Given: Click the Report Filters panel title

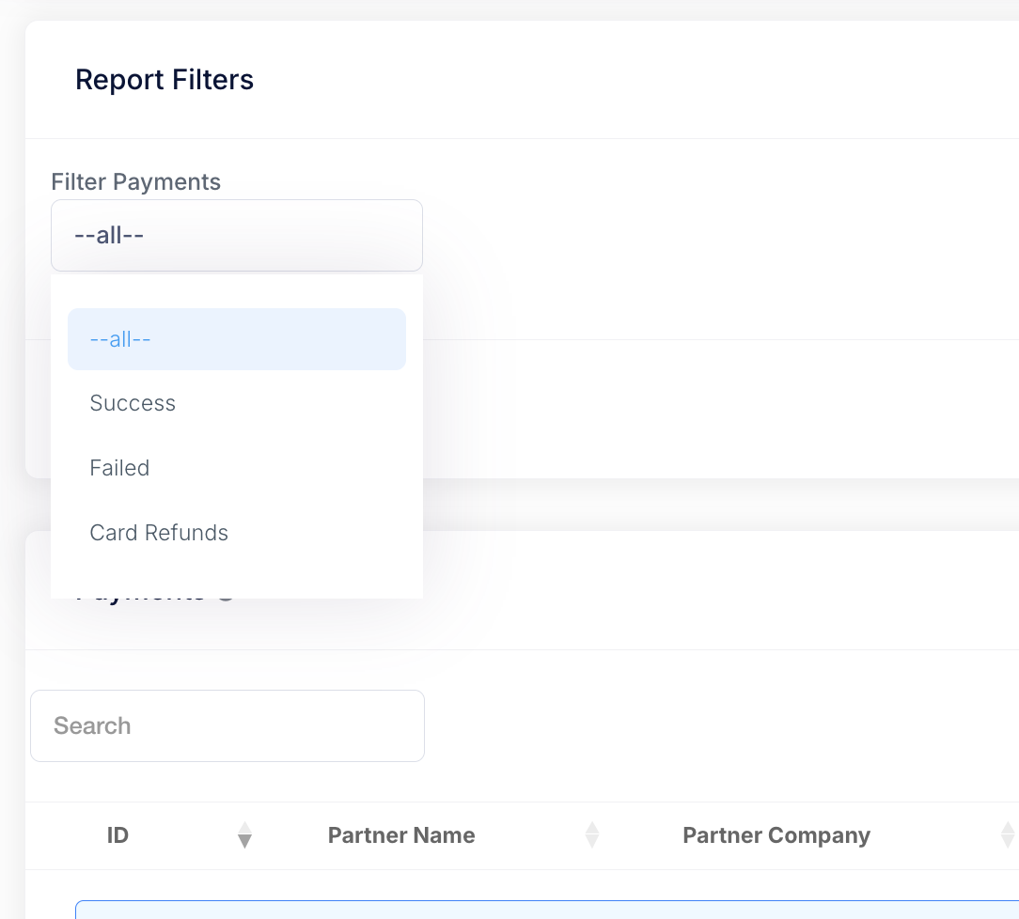Looking at the screenshot, I should (x=165, y=80).
